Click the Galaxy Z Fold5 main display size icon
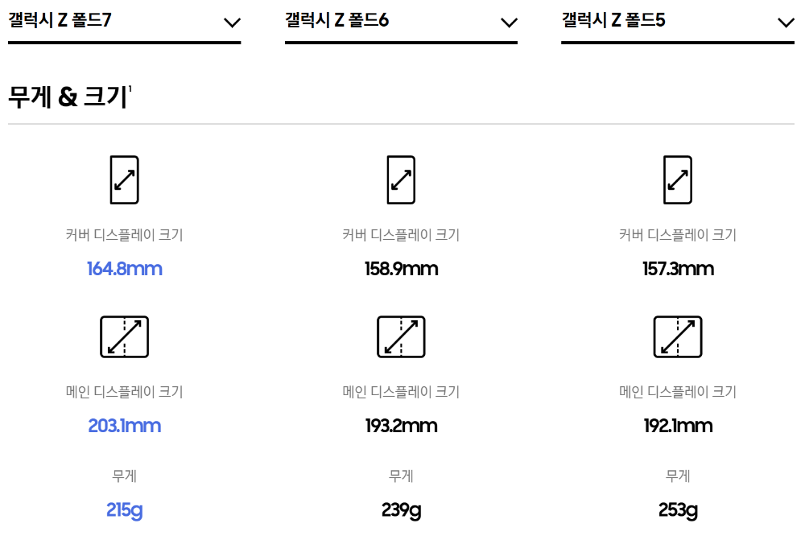The width and height of the screenshot is (805, 540). tap(678, 336)
